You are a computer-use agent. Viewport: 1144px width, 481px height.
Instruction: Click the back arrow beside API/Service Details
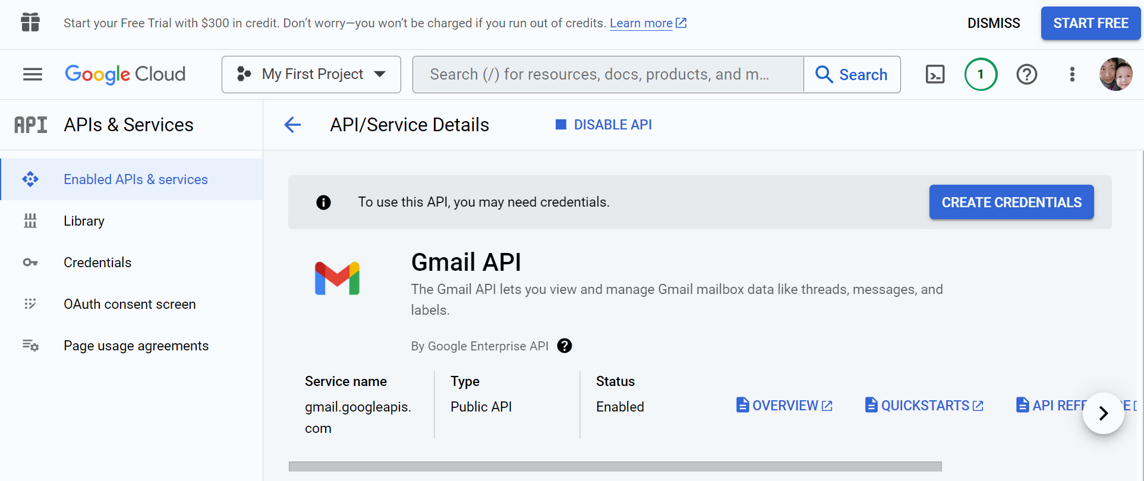(x=292, y=125)
